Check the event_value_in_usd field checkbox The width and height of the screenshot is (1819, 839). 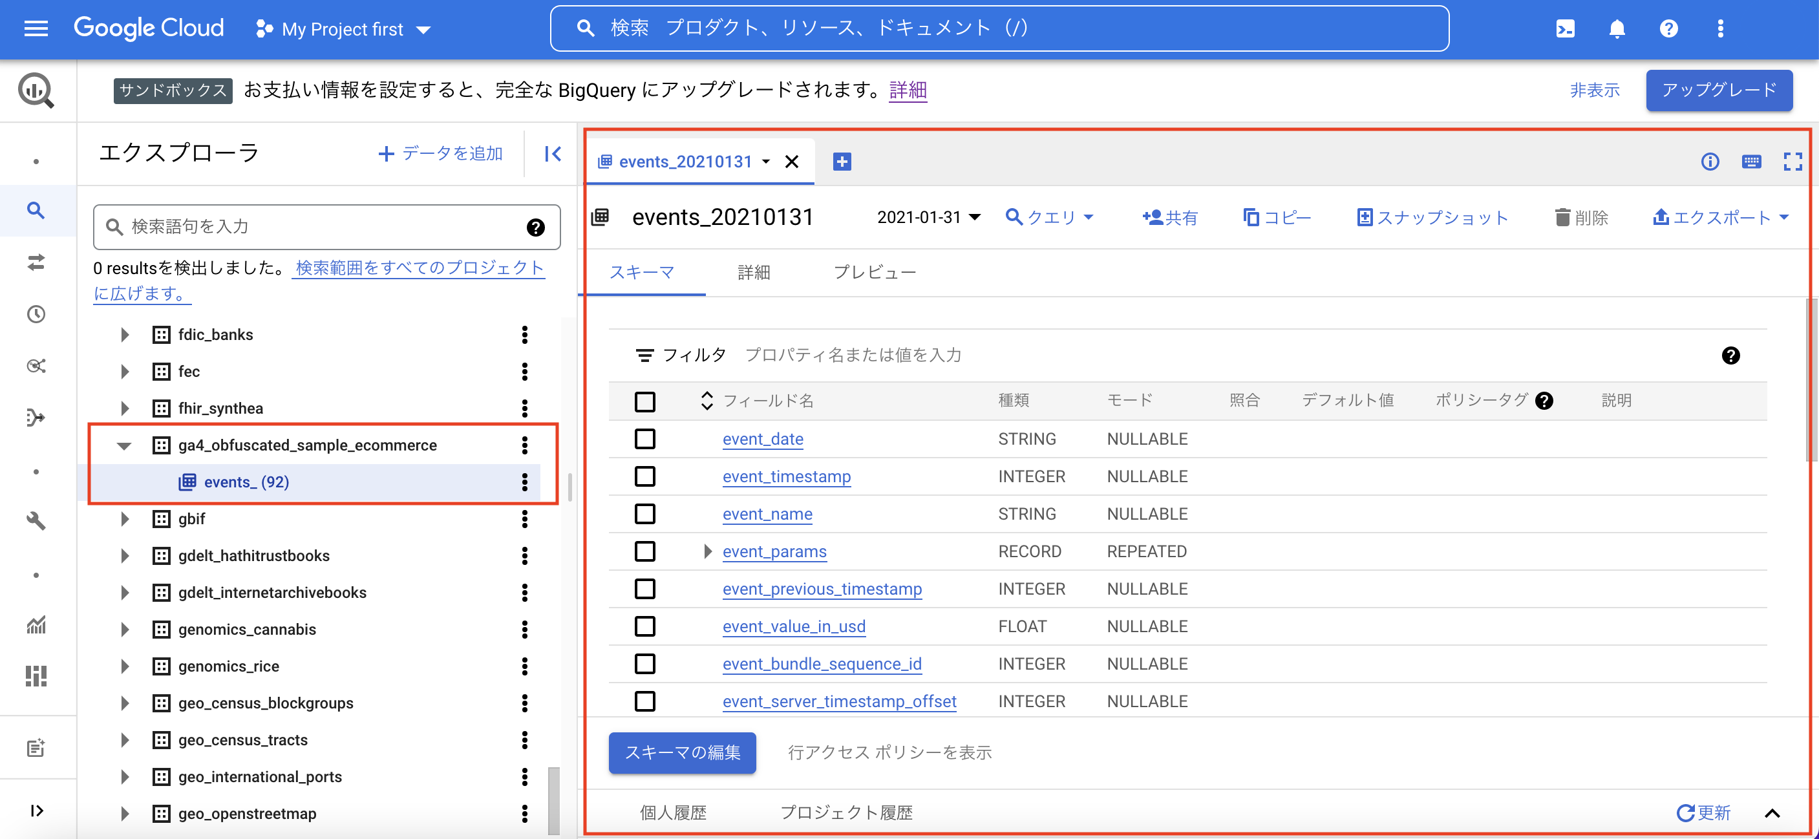[x=644, y=626]
